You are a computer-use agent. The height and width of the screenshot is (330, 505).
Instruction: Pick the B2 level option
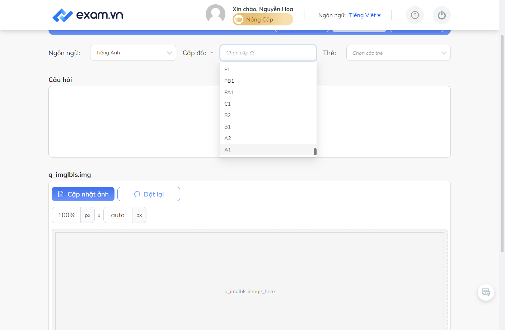tap(268, 115)
